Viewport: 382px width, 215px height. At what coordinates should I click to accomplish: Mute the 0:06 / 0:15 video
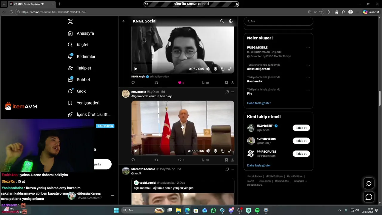pyautogui.click(x=208, y=69)
